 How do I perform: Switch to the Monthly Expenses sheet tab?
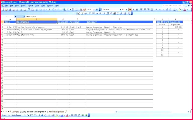[56, 112]
